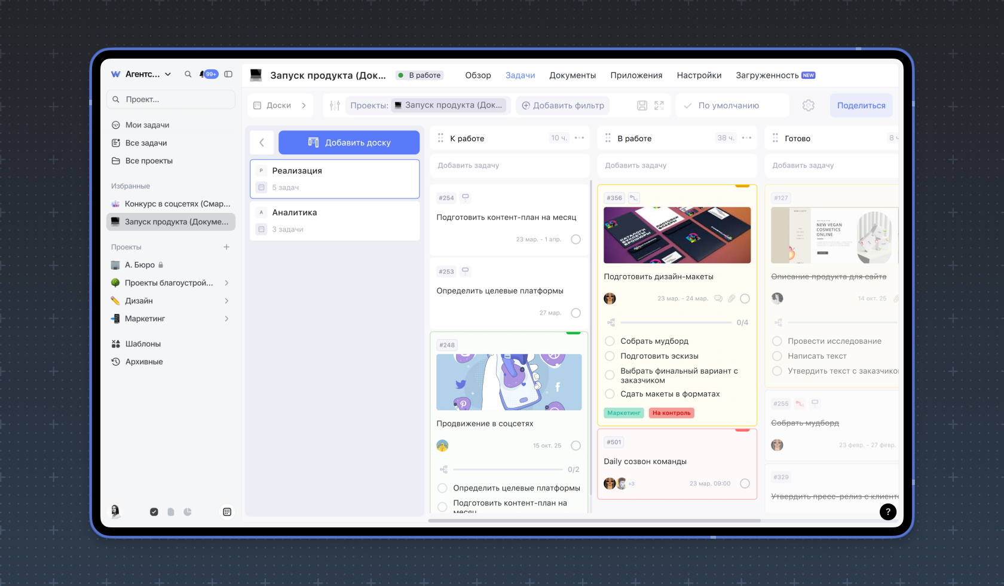Screen dimensions: 1004x586
Task: Click the search magnifier icon in sidebar header
Action: tap(188, 74)
